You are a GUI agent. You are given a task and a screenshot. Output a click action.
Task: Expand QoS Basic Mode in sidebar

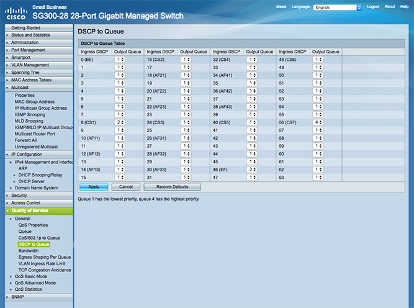pyautogui.click(x=32, y=276)
